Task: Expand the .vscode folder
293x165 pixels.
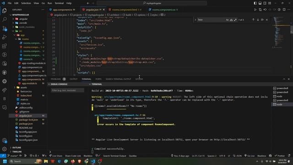Action: 13,23
